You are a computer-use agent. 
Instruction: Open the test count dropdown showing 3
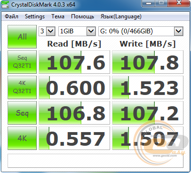tap(47, 31)
